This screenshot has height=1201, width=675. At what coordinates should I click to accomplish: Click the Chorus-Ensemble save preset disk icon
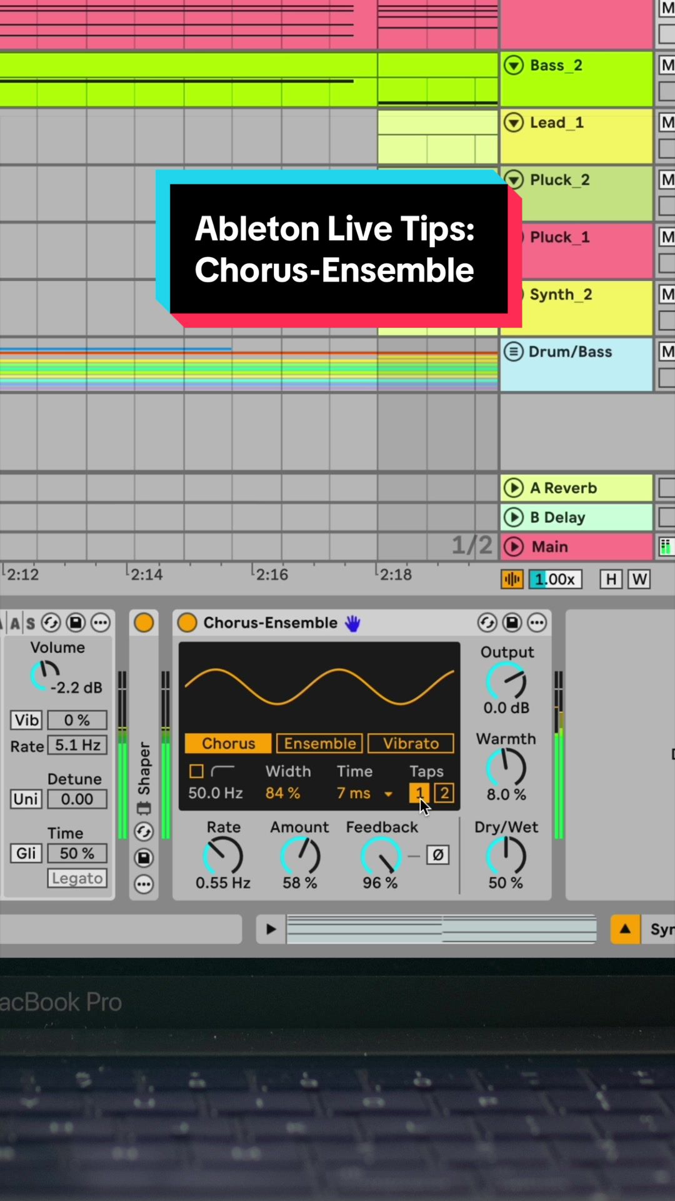tap(512, 622)
